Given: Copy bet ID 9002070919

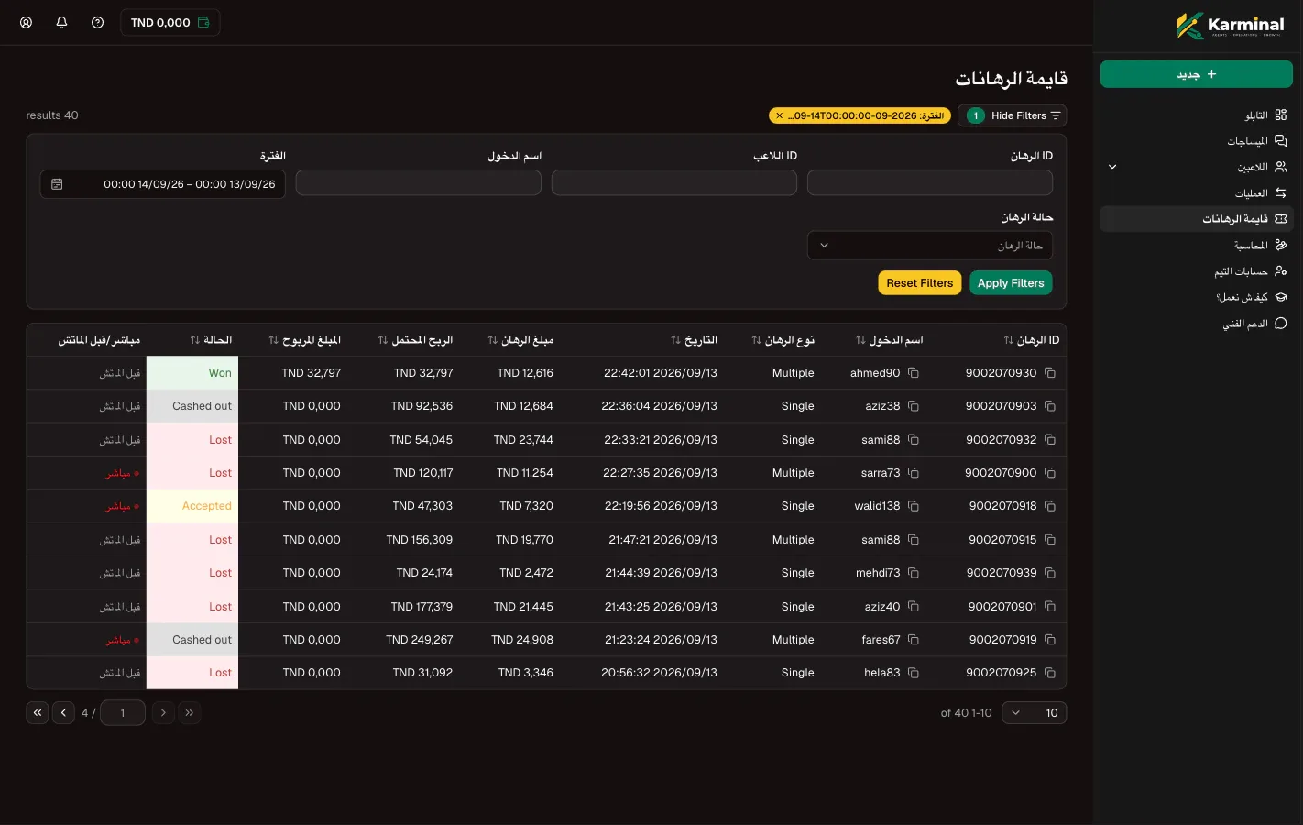Looking at the screenshot, I should coord(1050,640).
